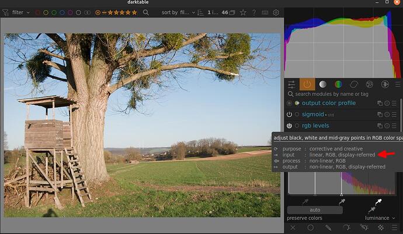Click the white point handle in levels histogram
This screenshot has height=234, width=403.
pos(342,194)
